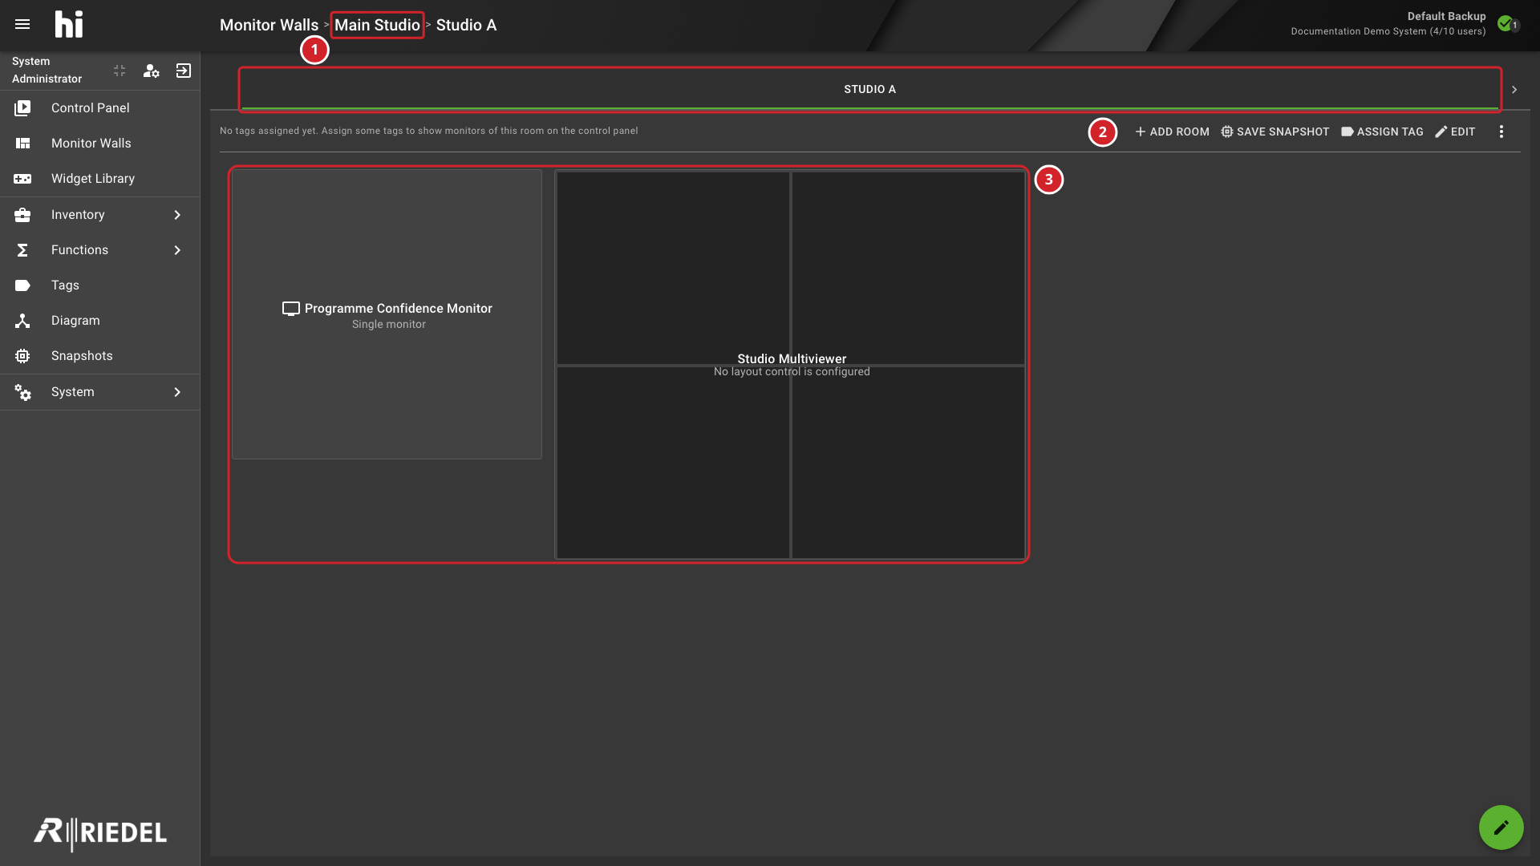Click the Default Backup status text
Screen dimensions: 1540x866
coord(1446,16)
